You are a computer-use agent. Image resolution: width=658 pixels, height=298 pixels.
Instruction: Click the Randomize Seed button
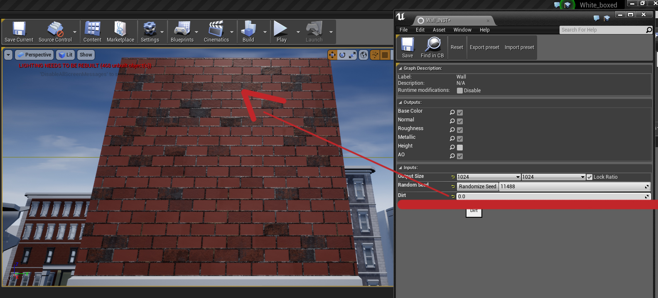point(477,187)
